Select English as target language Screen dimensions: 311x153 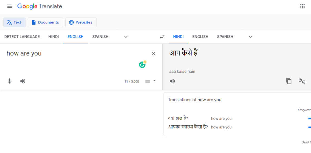tap(200, 37)
